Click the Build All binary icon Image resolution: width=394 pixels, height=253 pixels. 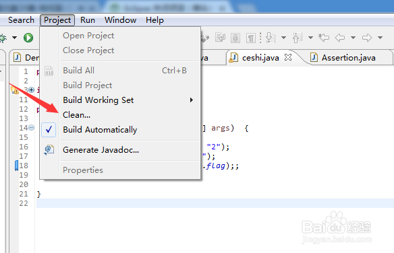pyautogui.click(x=49, y=71)
